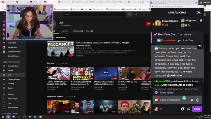Open FUNDRAISER LIVE STREAM FCancer title
Viewport: 211px width, 119px height.
click(102, 44)
